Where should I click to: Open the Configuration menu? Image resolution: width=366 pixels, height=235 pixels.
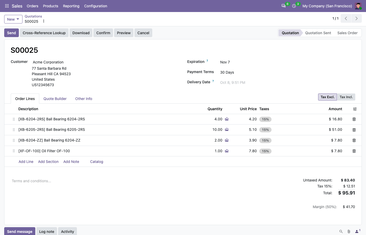pos(95,6)
